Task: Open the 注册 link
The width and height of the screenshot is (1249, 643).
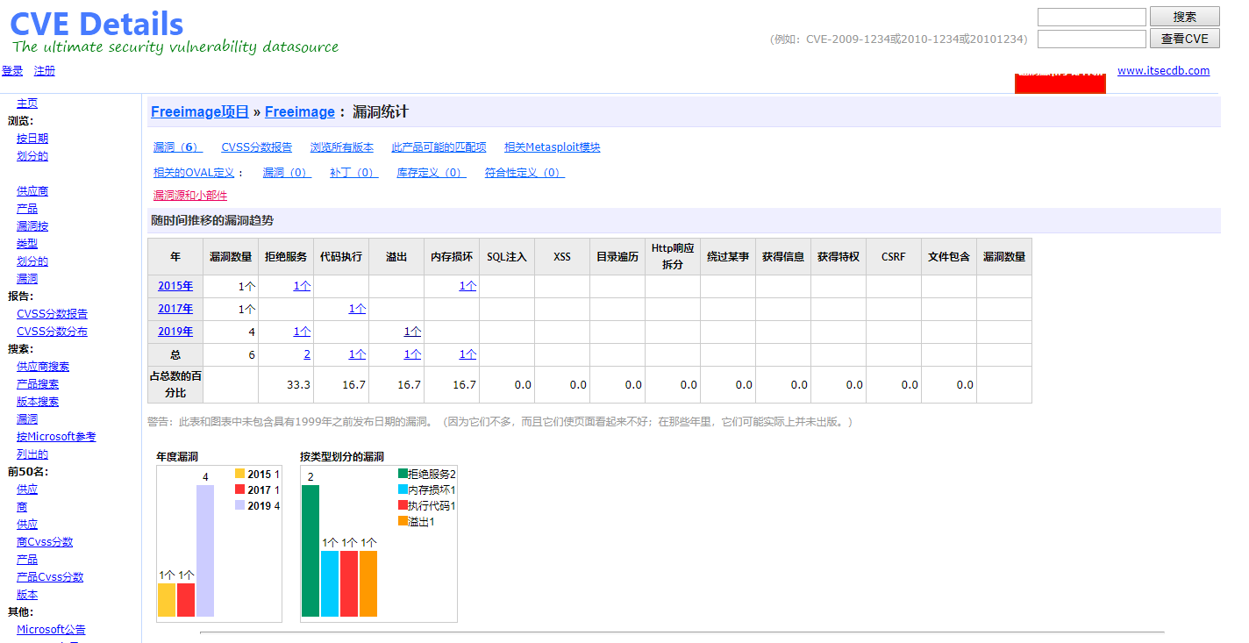Action: coord(45,71)
